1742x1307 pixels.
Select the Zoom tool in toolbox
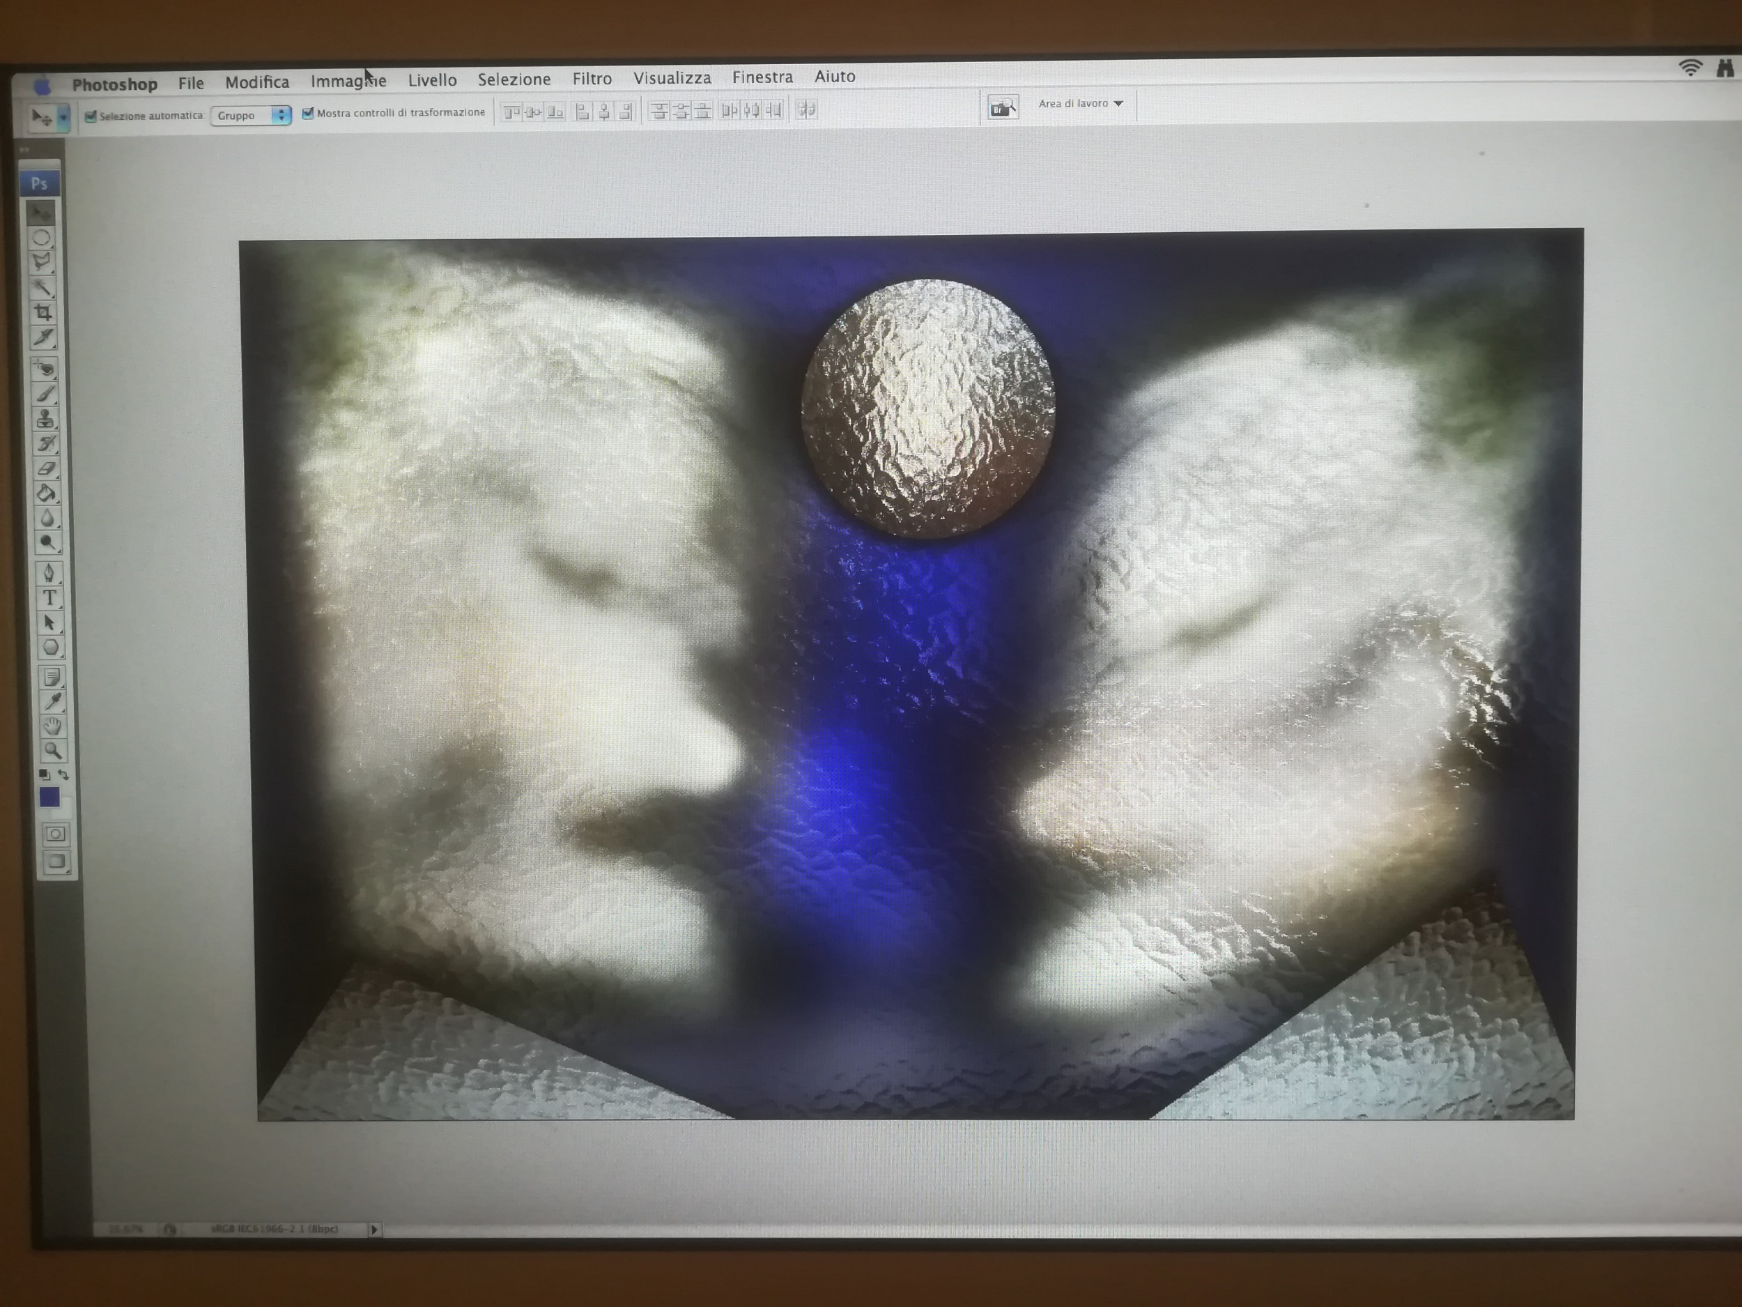[x=53, y=751]
